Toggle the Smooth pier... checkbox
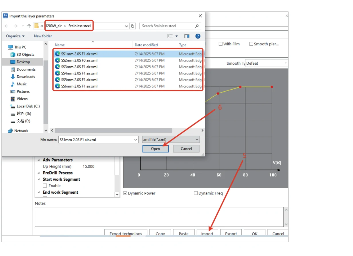 point(251,44)
